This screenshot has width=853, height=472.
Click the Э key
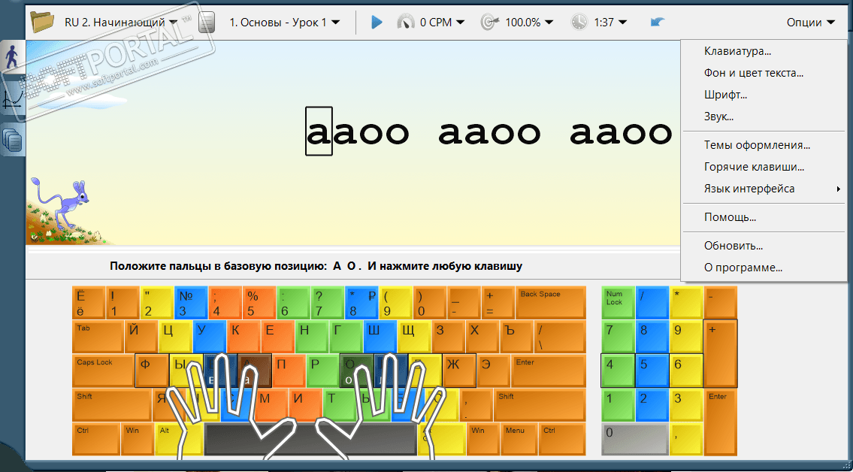coord(494,371)
